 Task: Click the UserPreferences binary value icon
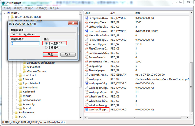point(87,75)
